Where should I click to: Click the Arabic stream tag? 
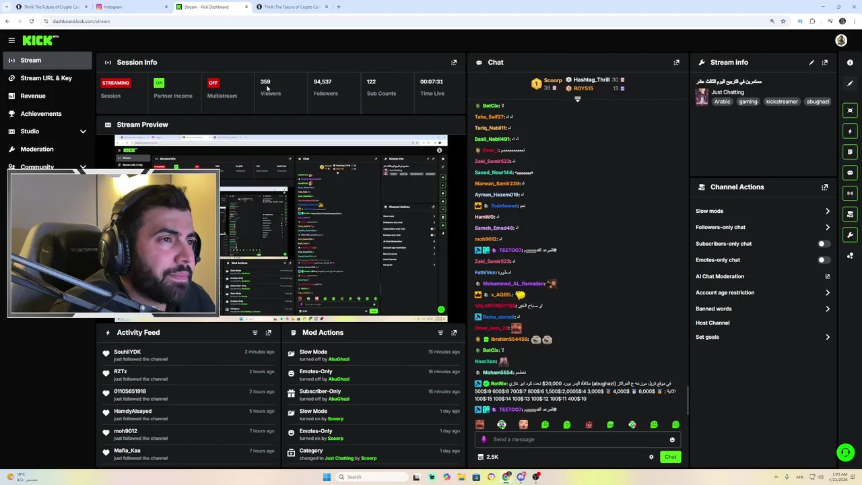pyautogui.click(x=723, y=102)
